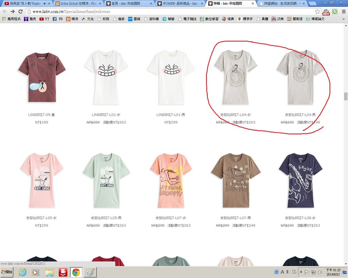
Task: Open product link LINE印花T-05-童
Action: pos(41,115)
